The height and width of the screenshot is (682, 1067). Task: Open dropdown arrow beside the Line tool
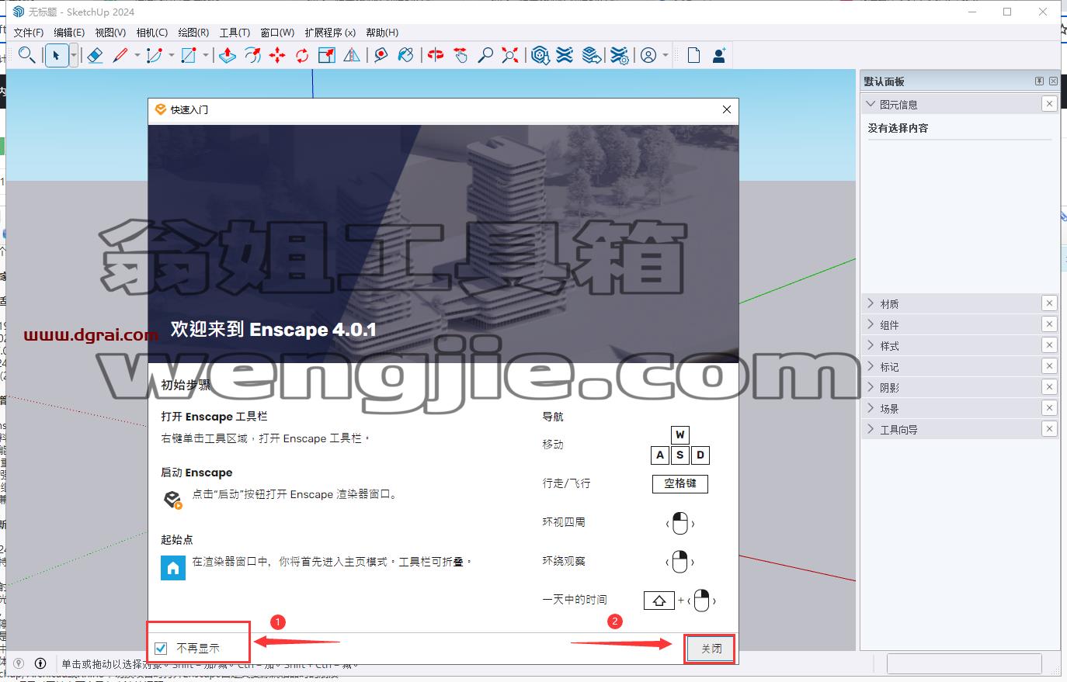click(137, 55)
